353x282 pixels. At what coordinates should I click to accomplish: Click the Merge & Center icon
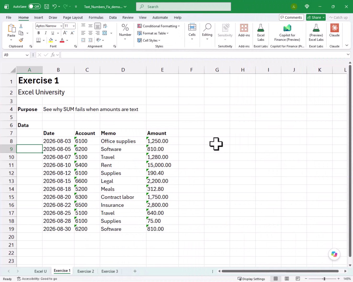coord(105,33)
